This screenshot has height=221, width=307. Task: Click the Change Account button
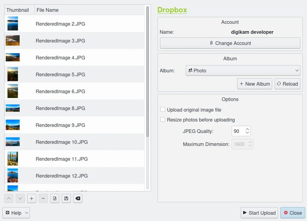point(230,43)
